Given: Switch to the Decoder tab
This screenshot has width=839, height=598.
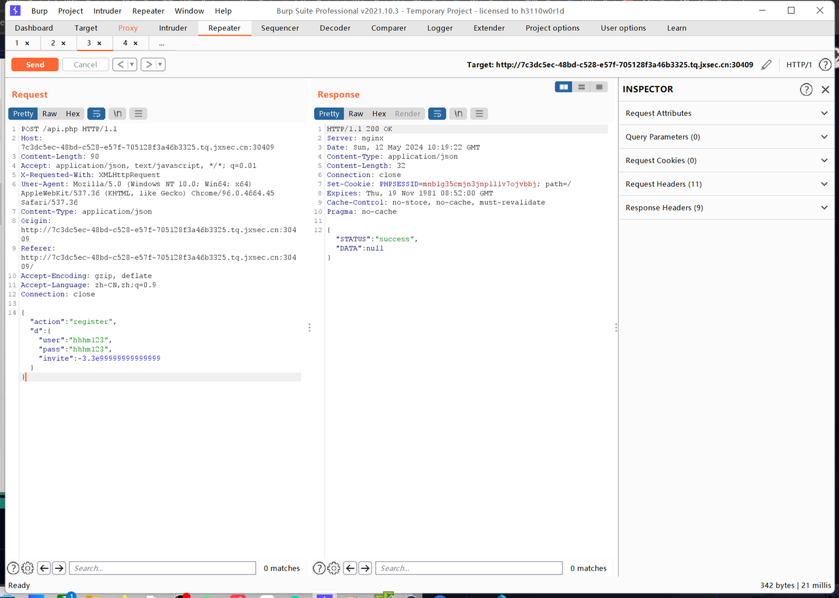Looking at the screenshot, I should 335,28.
